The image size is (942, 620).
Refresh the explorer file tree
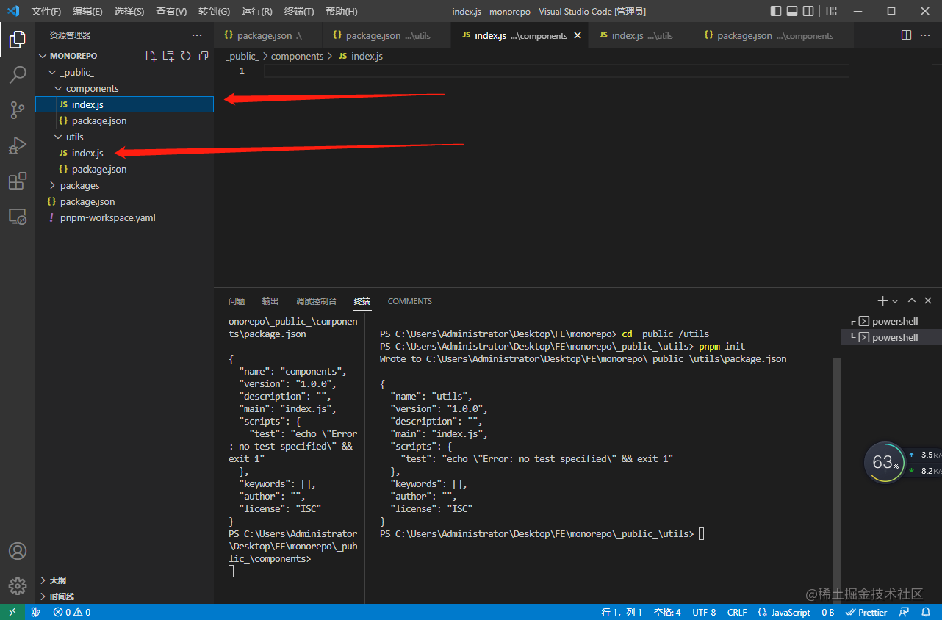click(x=186, y=56)
